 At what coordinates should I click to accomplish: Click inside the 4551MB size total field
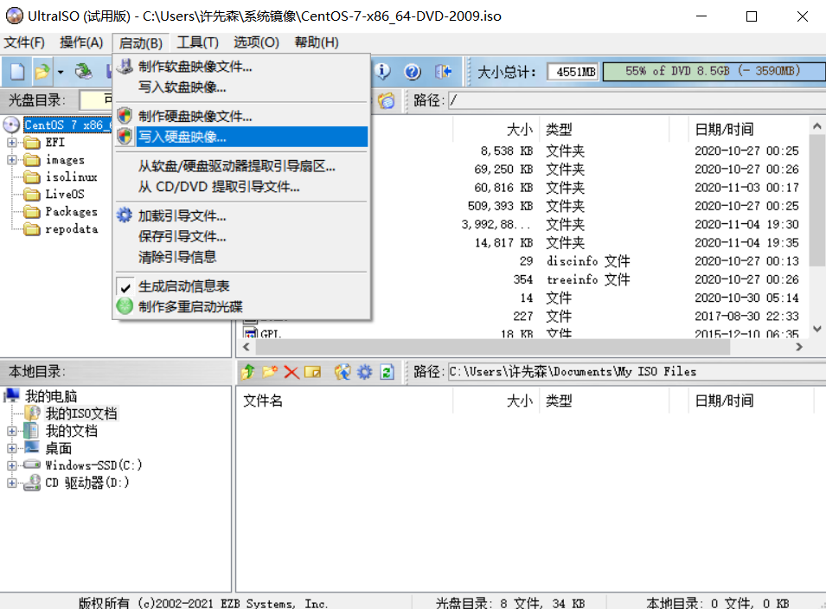click(x=572, y=72)
